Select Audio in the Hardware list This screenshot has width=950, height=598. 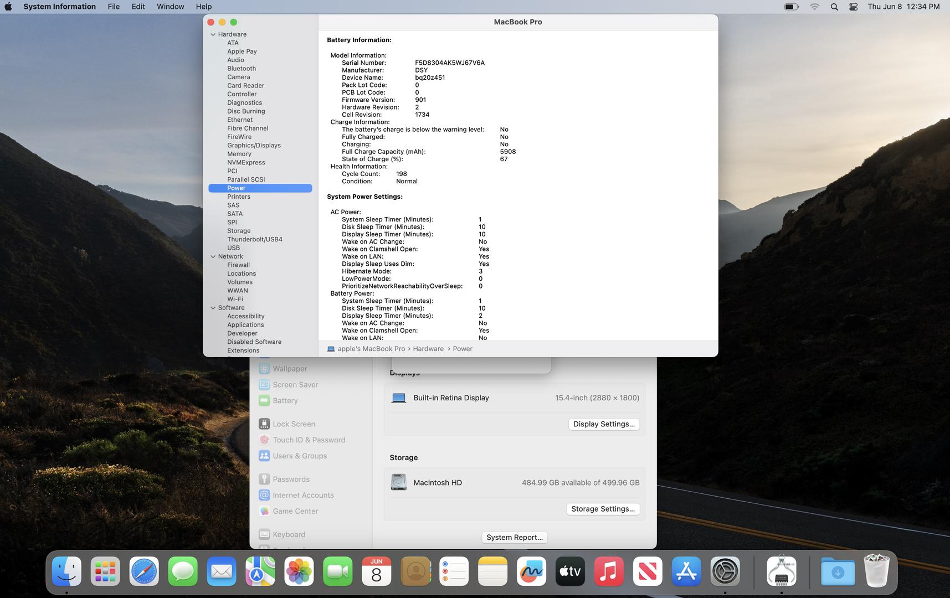click(x=235, y=60)
